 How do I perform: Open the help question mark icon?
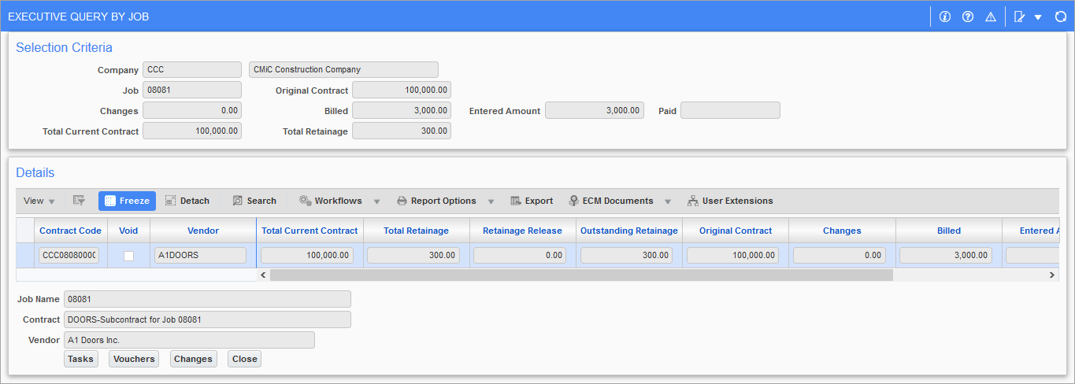968,17
